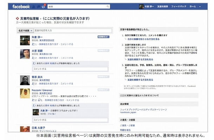Open 友達を検索する方法を見る link under step 2
The image size is (214, 140).
140,59
